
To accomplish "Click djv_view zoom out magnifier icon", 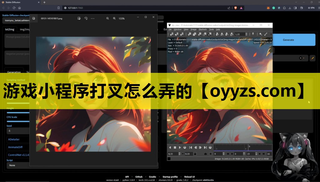I will 222,34.
